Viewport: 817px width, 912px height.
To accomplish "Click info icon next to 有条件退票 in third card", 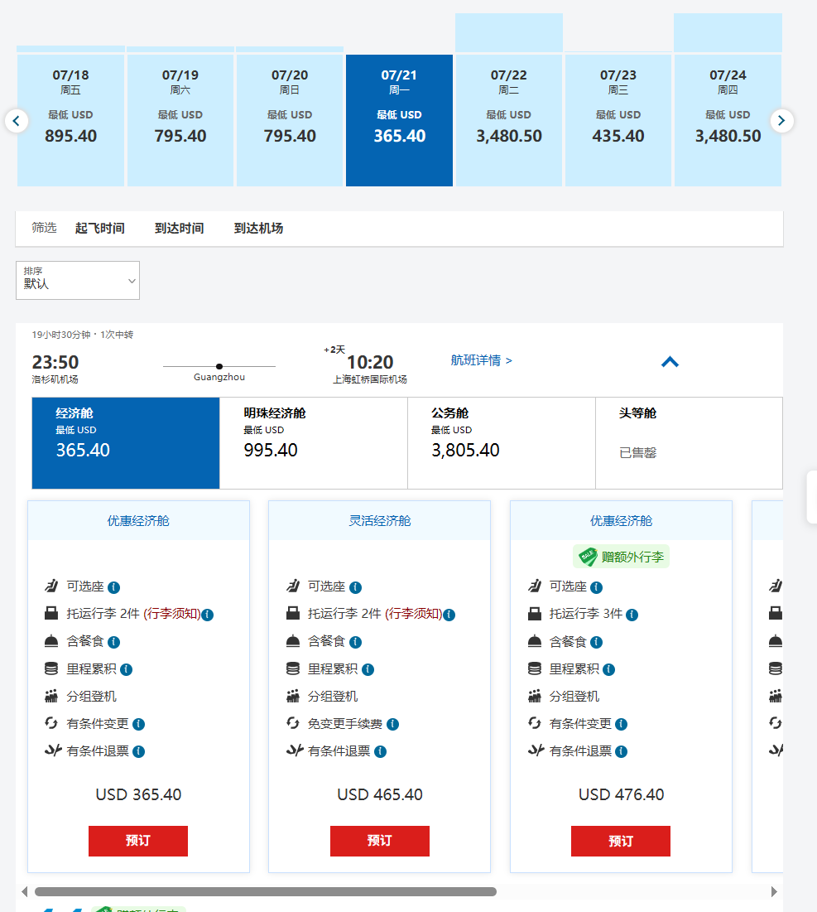I will tap(621, 751).
